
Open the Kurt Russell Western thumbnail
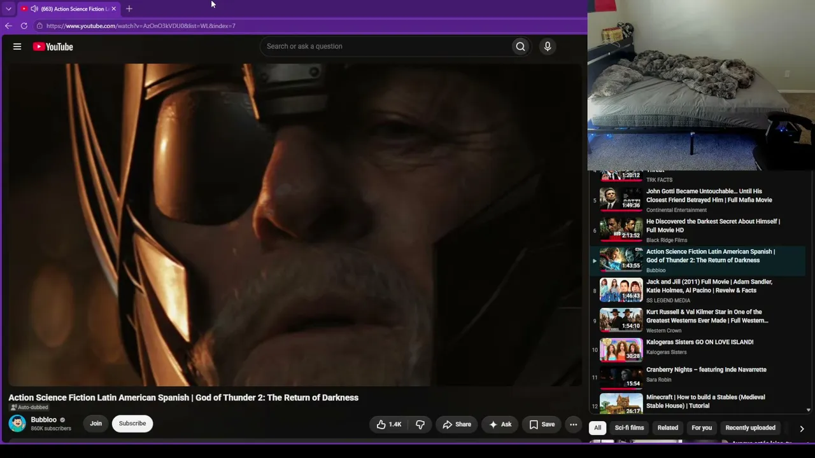pos(621,320)
